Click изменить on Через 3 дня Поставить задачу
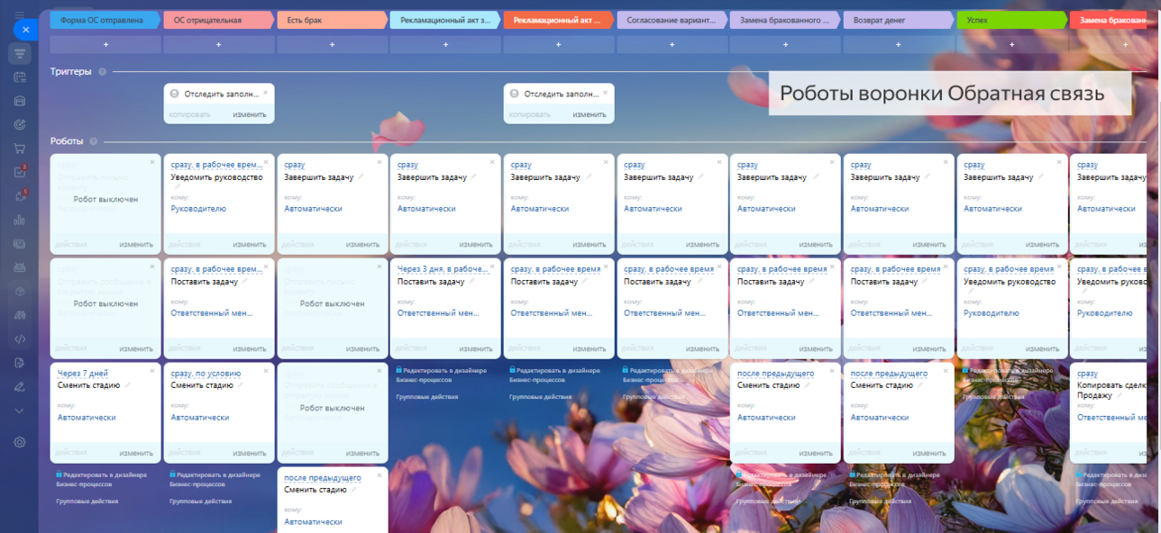 click(476, 348)
